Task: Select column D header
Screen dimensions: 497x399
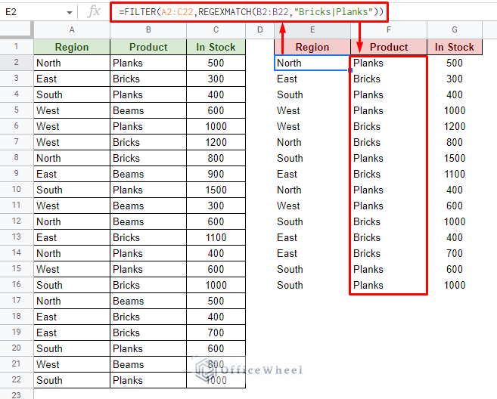Action: (x=260, y=30)
